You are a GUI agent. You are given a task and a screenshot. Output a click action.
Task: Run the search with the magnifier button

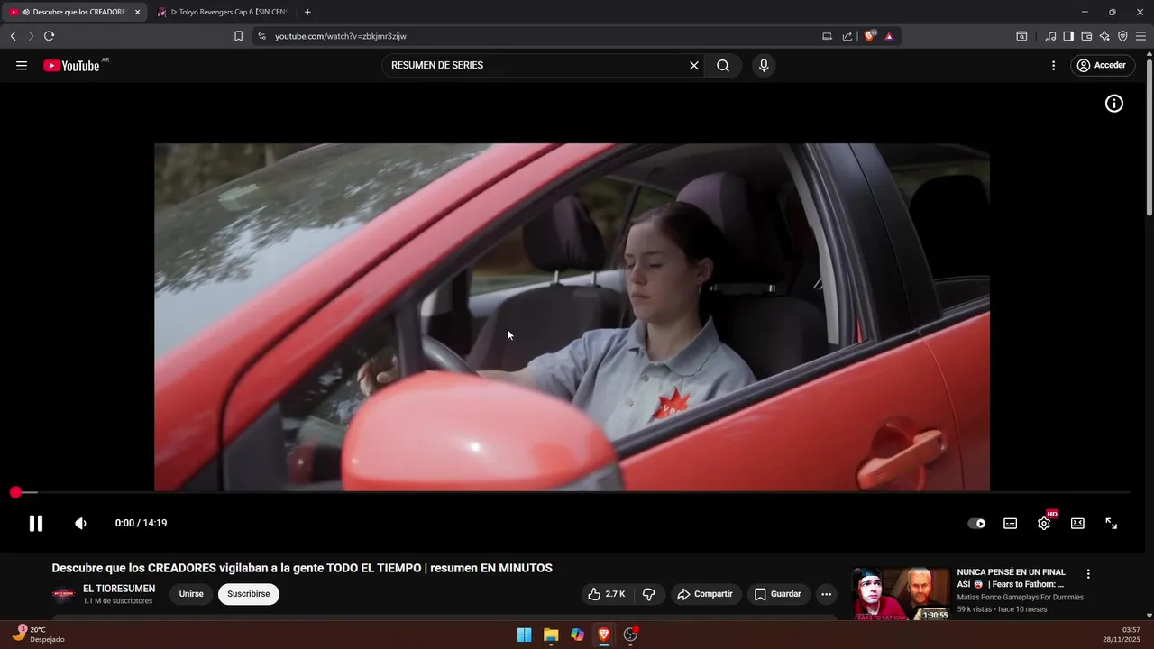point(723,65)
